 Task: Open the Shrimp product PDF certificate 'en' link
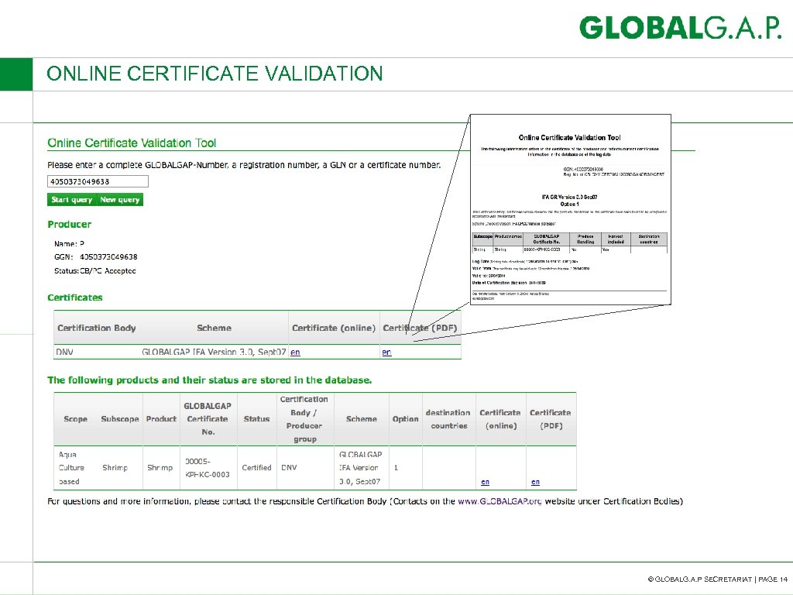pos(536,482)
